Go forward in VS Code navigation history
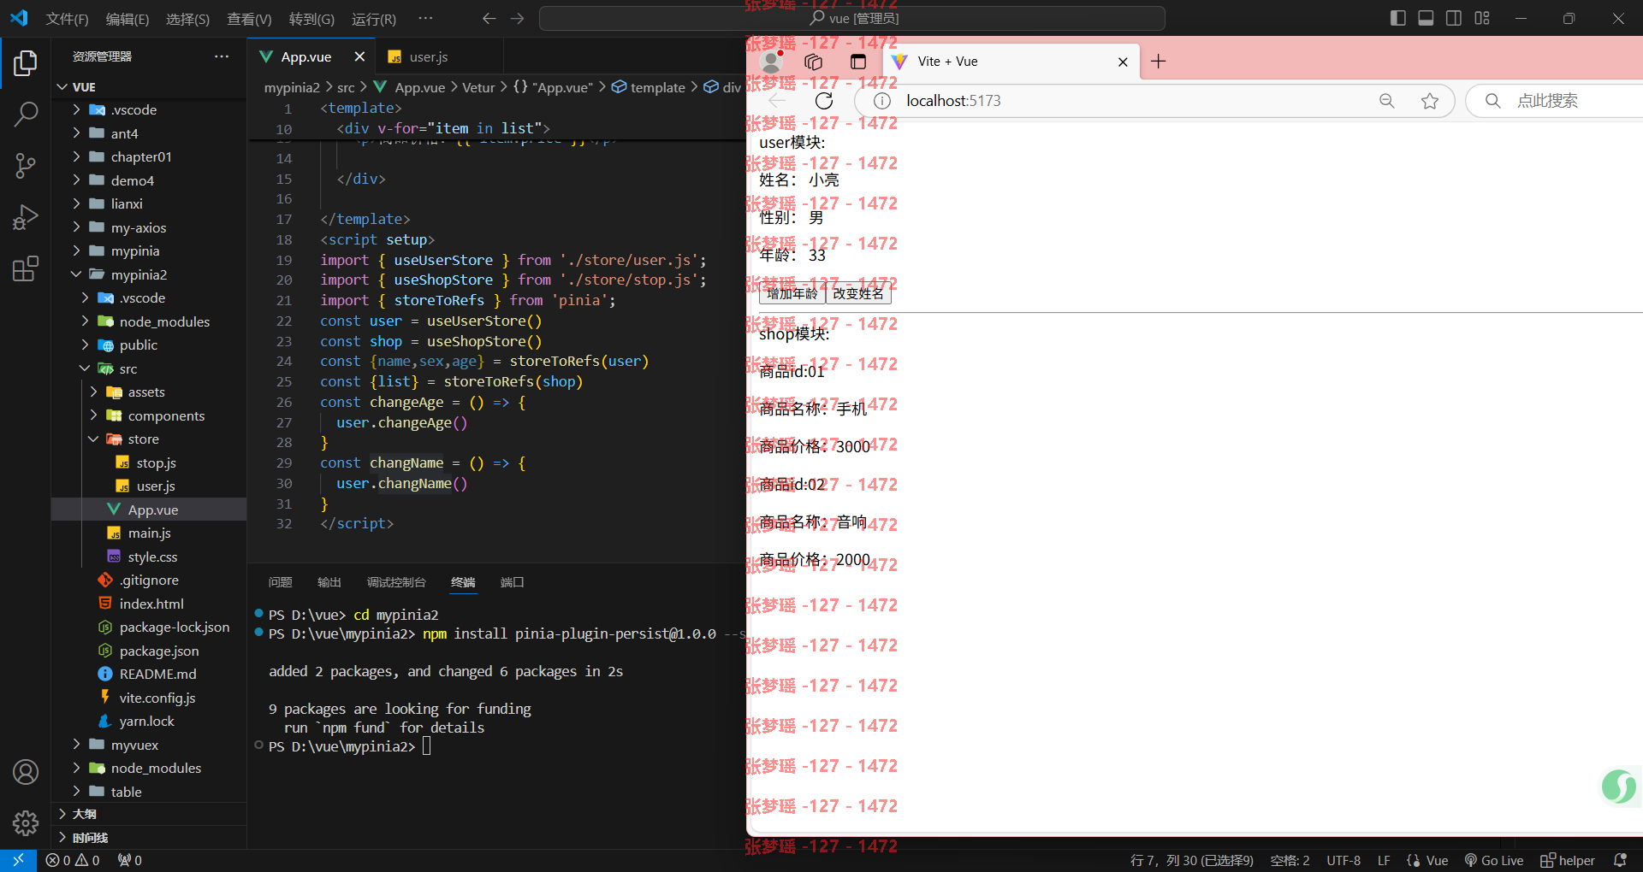1643x872 pixels. click(517, 18)
